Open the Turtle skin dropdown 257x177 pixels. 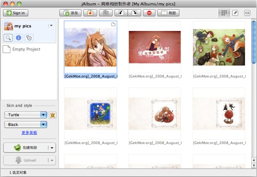pos(26,115)
